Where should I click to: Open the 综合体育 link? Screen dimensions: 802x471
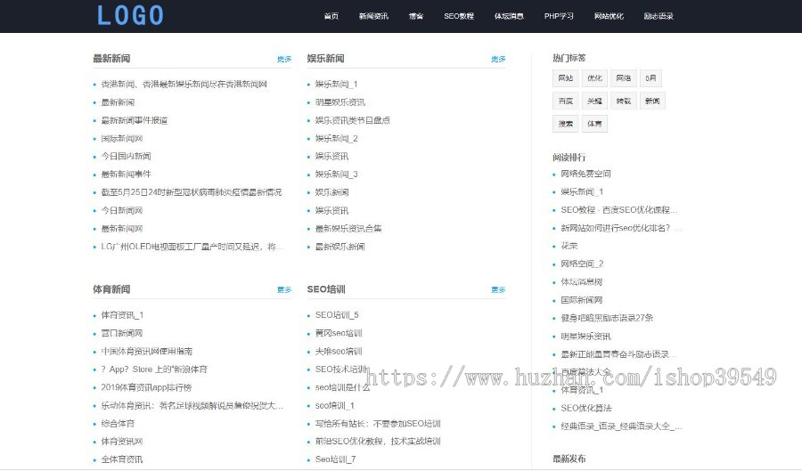click(118, 424)
